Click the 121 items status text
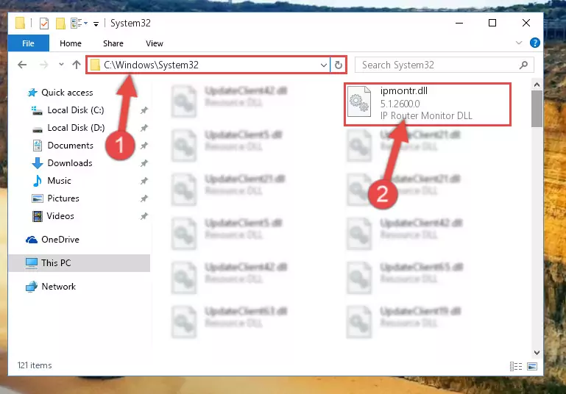The width and height of the screenshot is (566, 394). [35, 365]
